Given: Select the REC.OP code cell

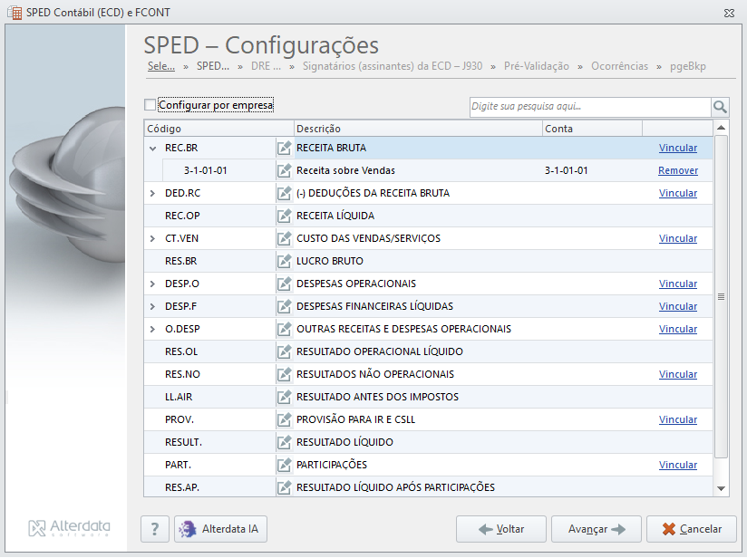Looking at the screenshot, I should coord(182,216).
